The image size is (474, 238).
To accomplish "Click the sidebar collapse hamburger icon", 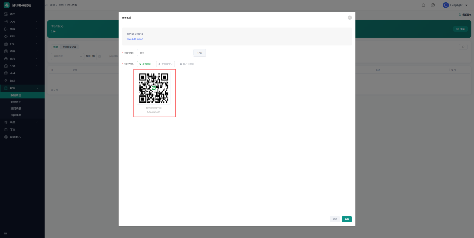I will [6, 233].
